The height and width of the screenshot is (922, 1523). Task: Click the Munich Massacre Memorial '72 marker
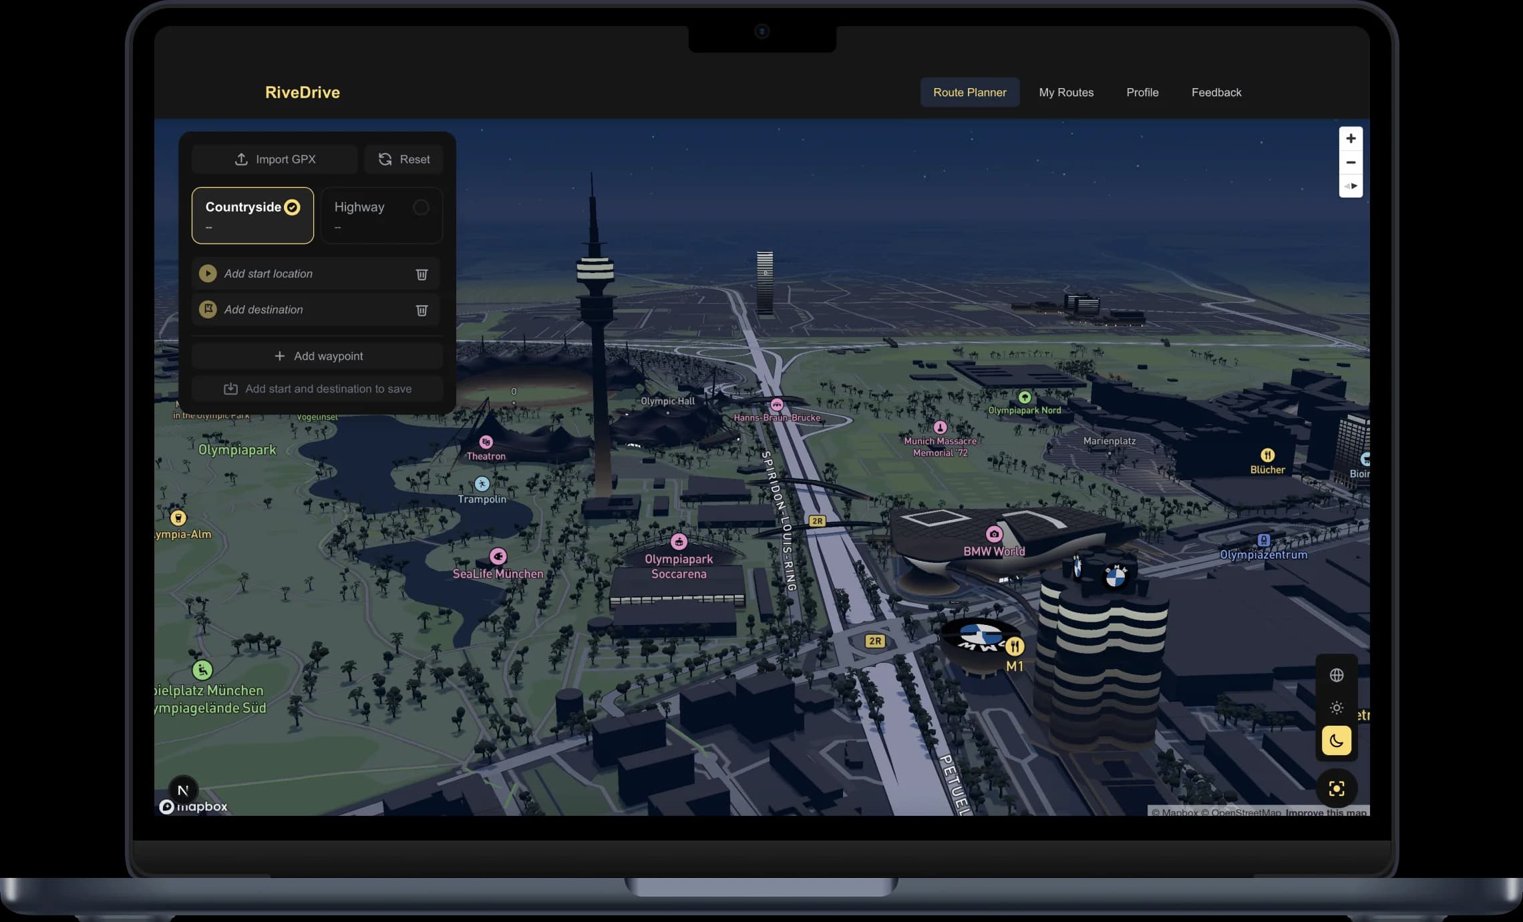(940, 427)
